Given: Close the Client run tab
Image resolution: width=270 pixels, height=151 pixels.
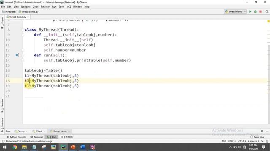Looking at the screenshot, I should (44, 131).
